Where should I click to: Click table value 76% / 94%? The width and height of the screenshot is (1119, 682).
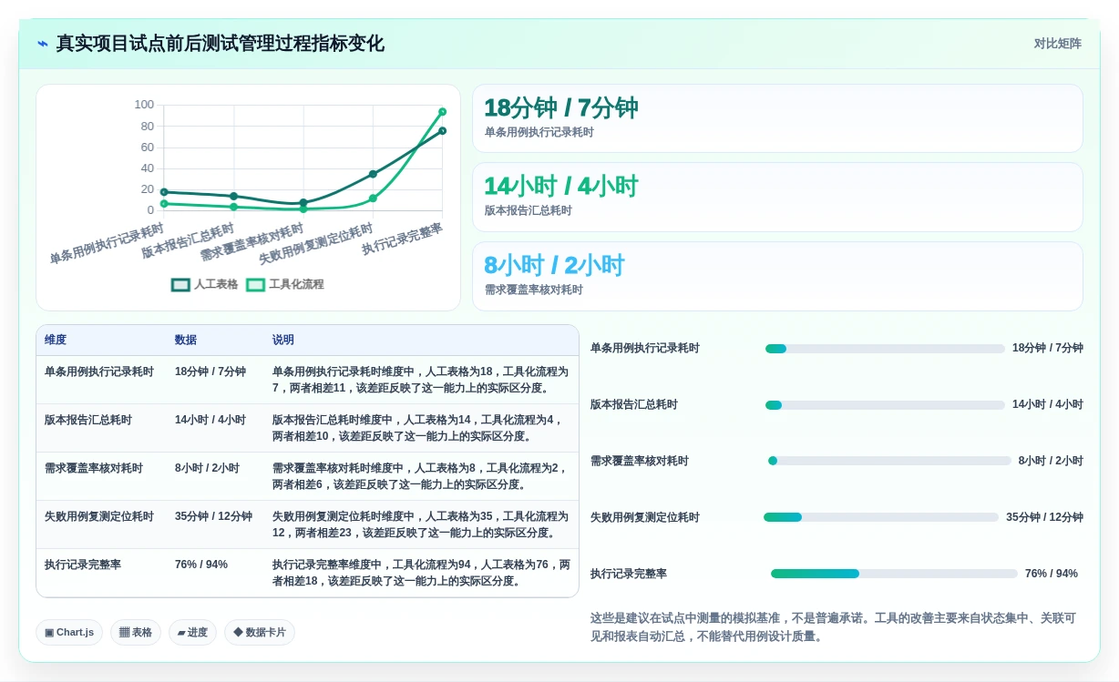pyautogui.click(x=201, y=565)
